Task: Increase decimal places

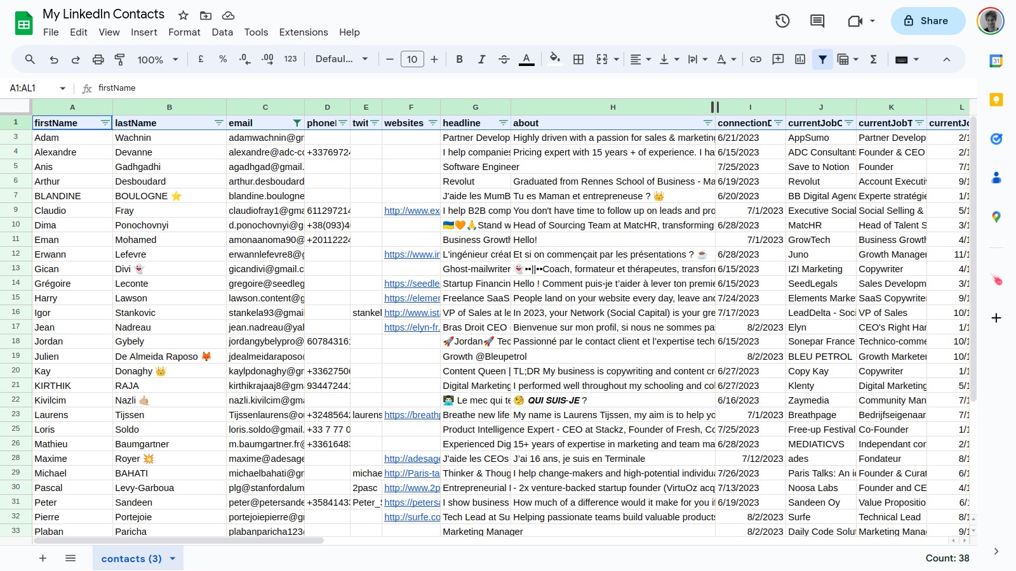Action: pos(267,59)
